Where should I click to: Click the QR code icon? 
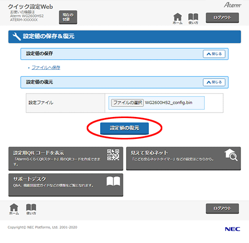tap(113, 155)
